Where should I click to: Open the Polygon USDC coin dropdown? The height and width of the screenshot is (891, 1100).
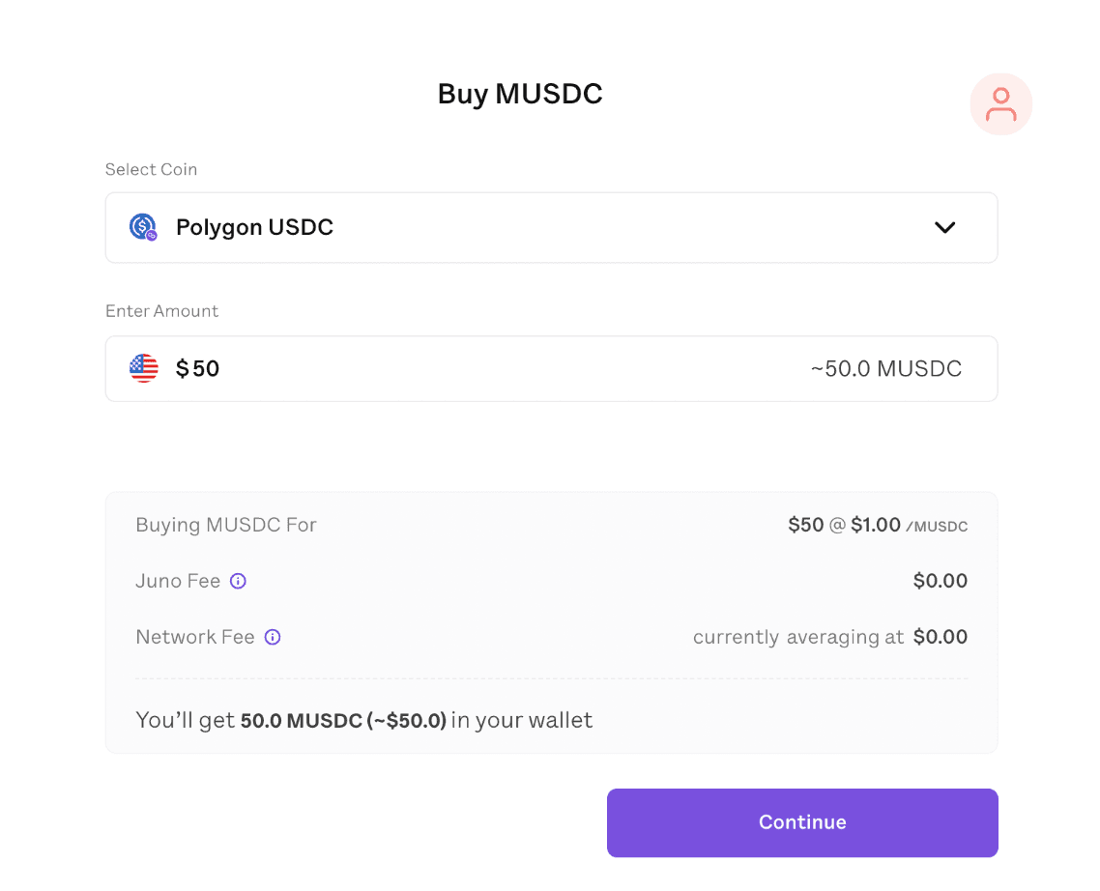coord(551,227)
